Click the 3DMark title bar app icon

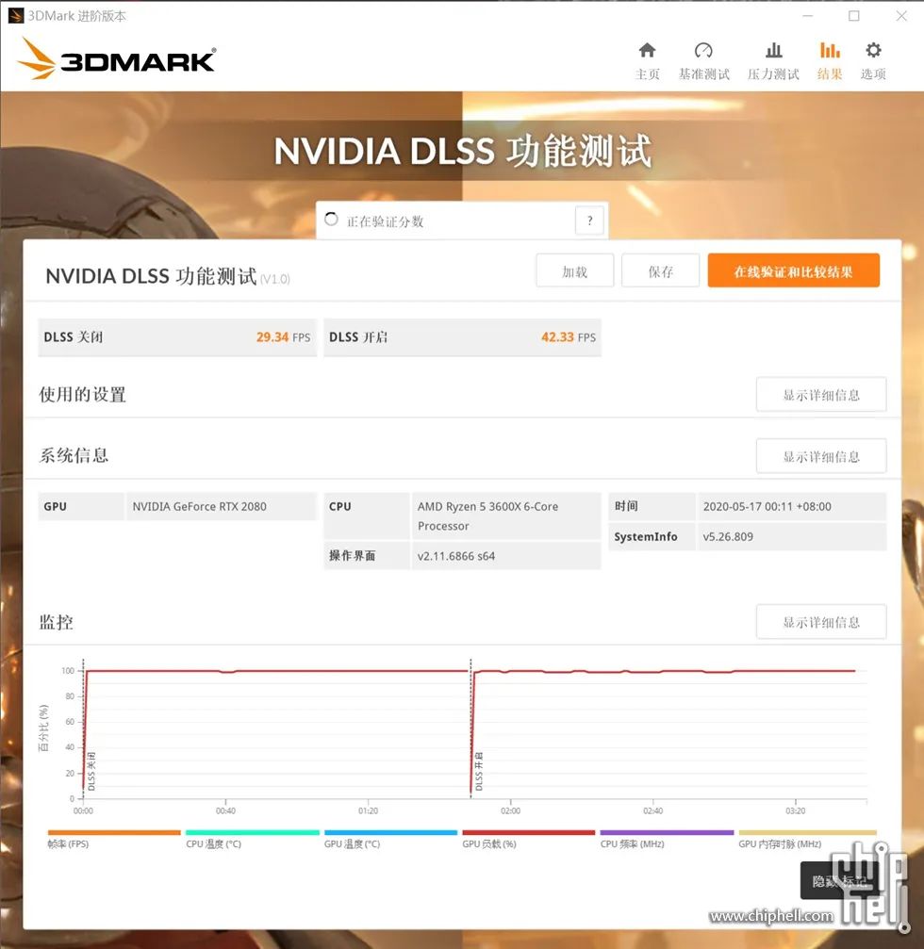click(16, 16)
